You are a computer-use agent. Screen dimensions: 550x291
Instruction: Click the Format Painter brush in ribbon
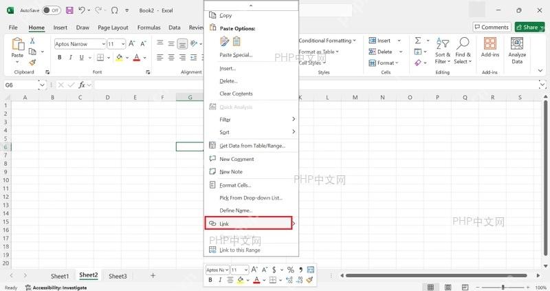pyautogui.click(x=32, y=63)
